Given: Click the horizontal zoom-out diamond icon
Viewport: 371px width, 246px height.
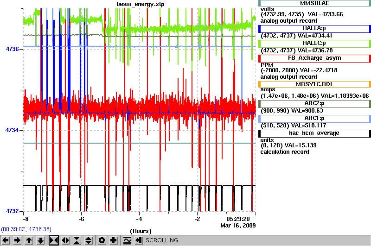Looking at the screenshot, I should (65, 240).
